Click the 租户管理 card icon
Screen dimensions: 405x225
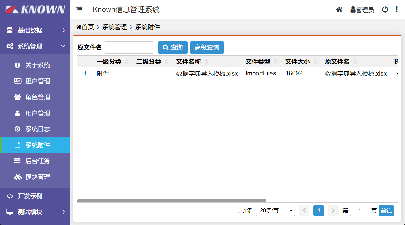(x=18, y=81)
